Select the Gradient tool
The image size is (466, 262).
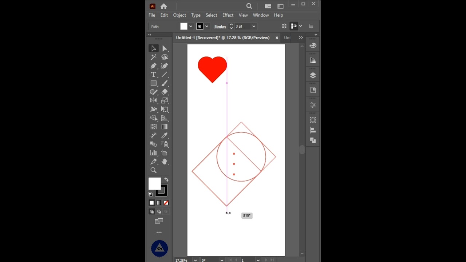(165, 127)
